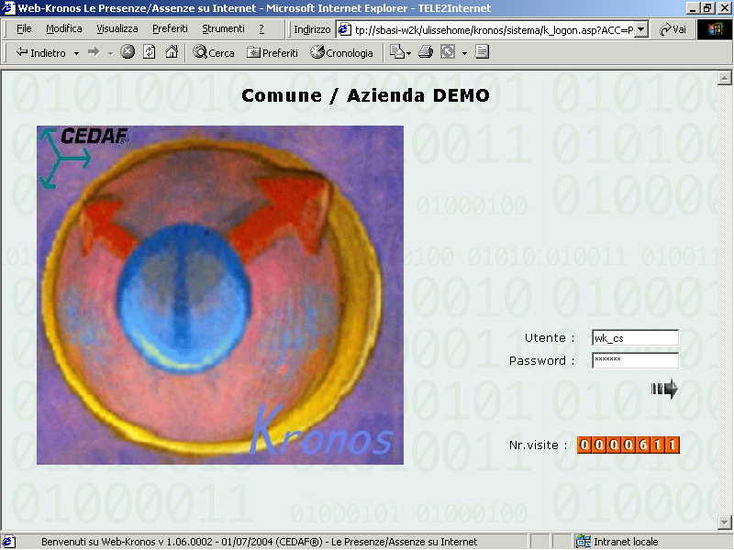This screenshot has width=734, height=550.
Task: Click the Indirizzo address field
Action: click(x=494, y=30)
